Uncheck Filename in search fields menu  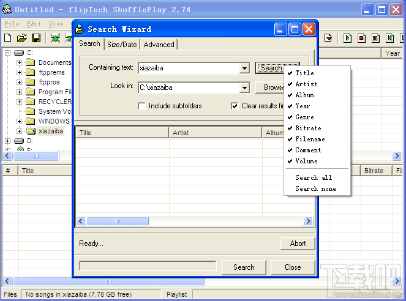point(317,139)
